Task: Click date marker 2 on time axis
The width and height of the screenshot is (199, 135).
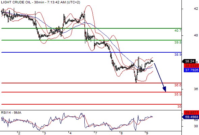Action: [x=19, y=133]
